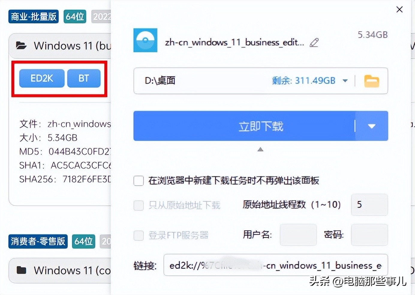Click the ed2k link text field
This screenshot has height=295, width=415.
(x=276, y=265)
